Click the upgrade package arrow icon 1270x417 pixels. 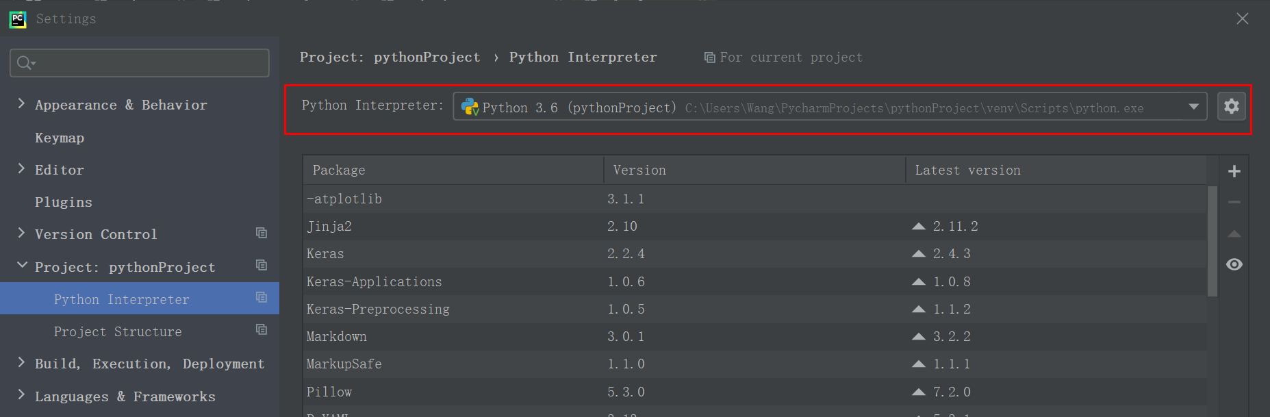[1234, 234]
